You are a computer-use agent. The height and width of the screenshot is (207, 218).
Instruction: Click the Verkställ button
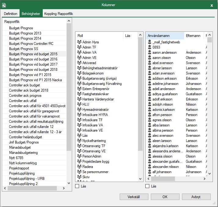pos(134,197)
